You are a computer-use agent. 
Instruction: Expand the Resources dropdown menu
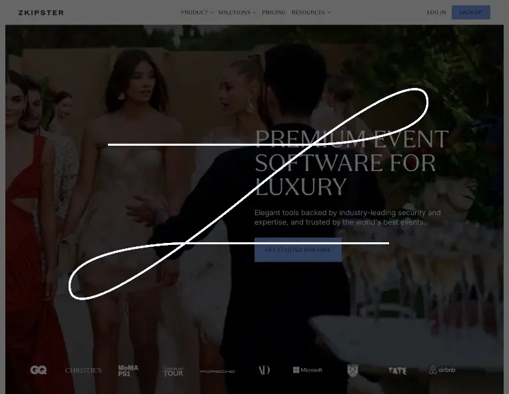coord(310,13)
